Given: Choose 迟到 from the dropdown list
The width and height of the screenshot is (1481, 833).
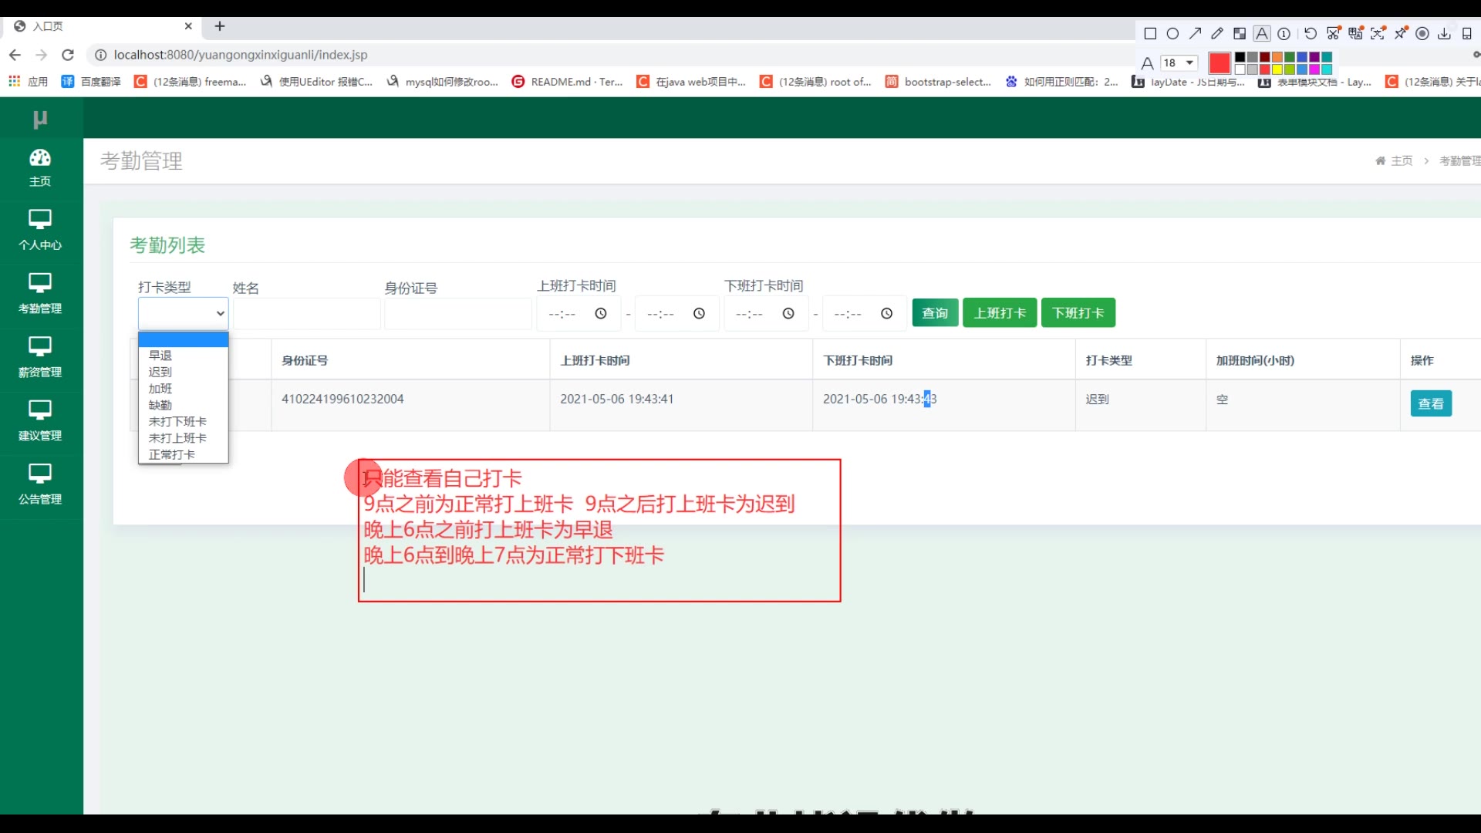Looking at the screenshot, I should point(160,372).
